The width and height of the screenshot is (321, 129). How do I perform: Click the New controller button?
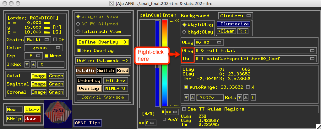coord(14,109)
